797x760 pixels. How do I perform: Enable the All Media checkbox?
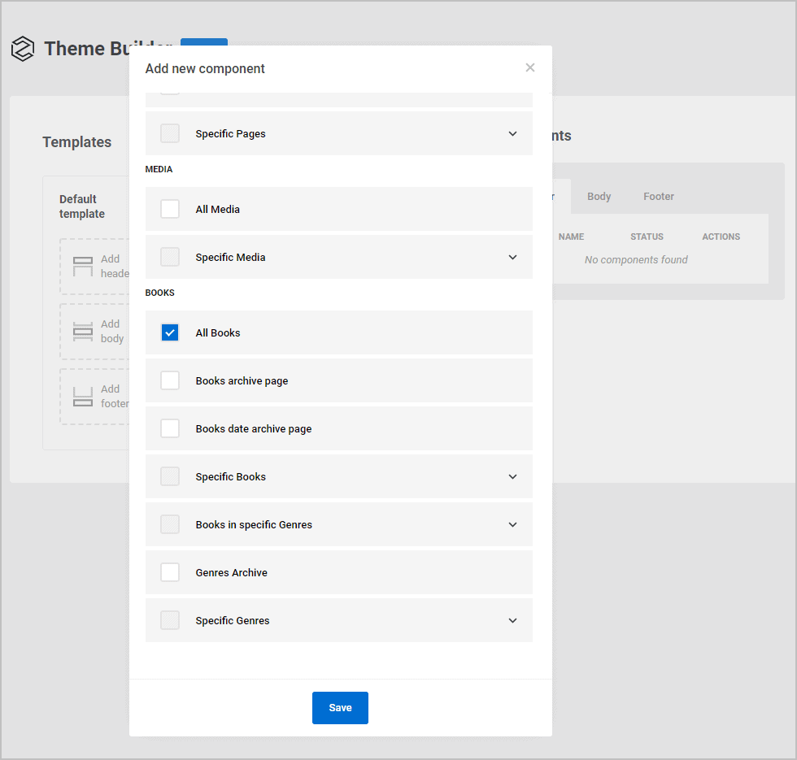point(170,209)
